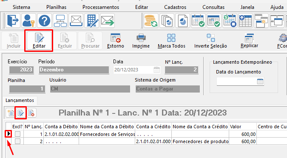Open the Editar menu in menu bar

(x=142, y=7)
